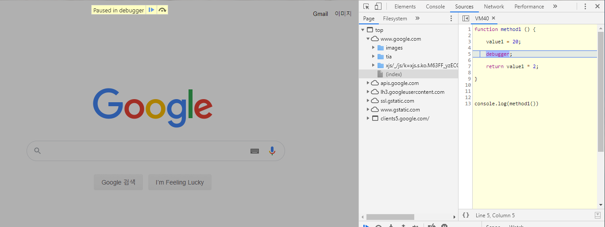Viewport: 605px width, 227px height.
Task: Select the images folder icon
Action: click(x=380, y=48)
